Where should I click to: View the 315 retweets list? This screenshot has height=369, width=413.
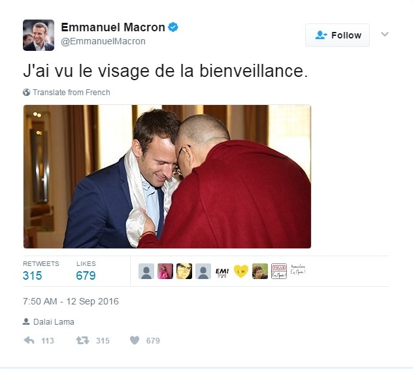[41, 271]
